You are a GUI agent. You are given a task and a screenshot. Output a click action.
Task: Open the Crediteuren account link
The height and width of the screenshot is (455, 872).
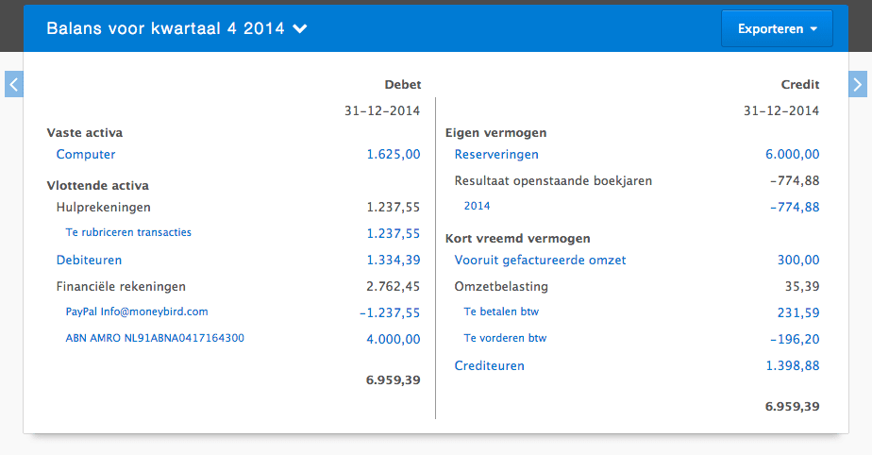pos(489,365)
